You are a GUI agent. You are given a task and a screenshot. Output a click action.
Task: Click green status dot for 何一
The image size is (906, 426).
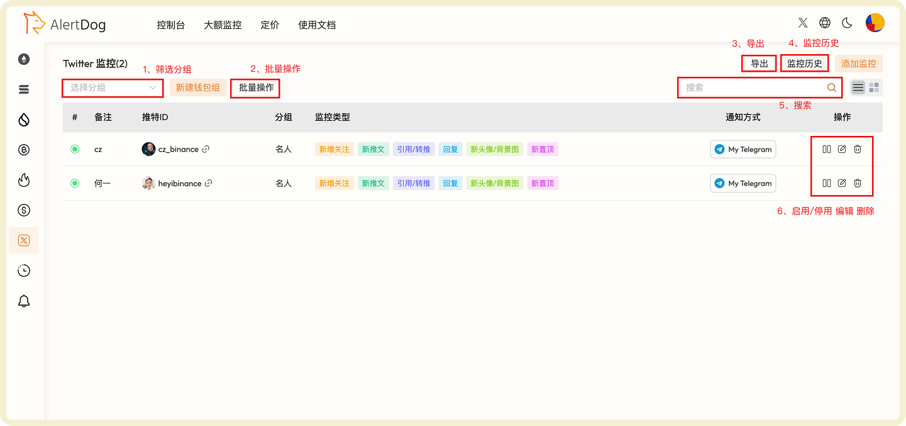(x=75, y=183)
